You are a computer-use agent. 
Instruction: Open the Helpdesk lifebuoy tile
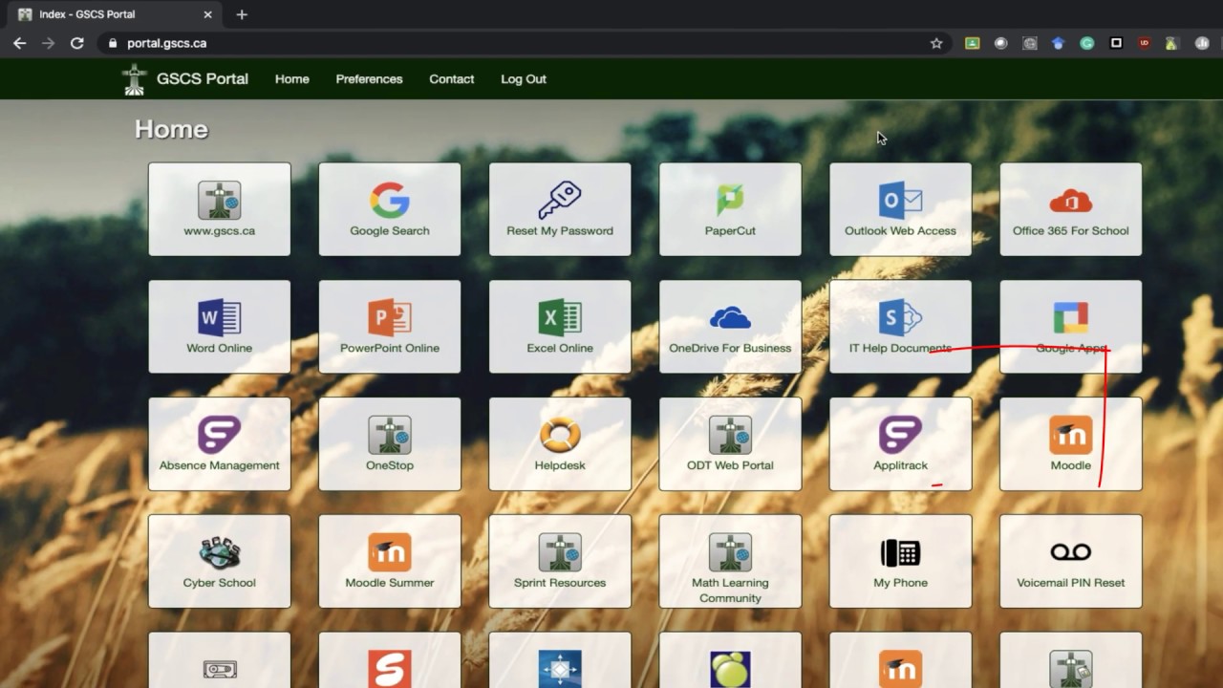pos(560,444)
